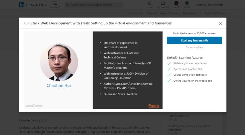This screenshot has width=245, height=135.
Task: Click the Christian Hur instructor photo
Action: [59, 62]
